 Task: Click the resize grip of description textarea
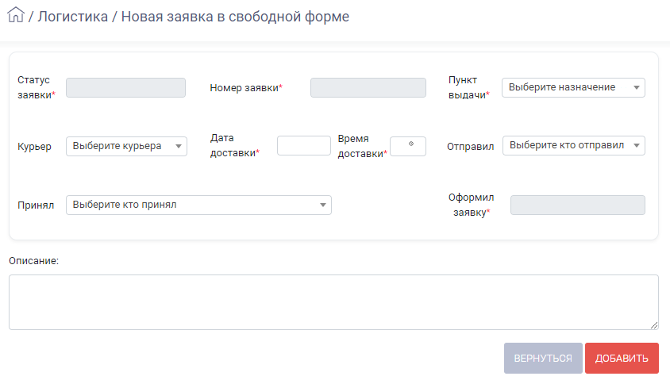click(x=654, y=325)
